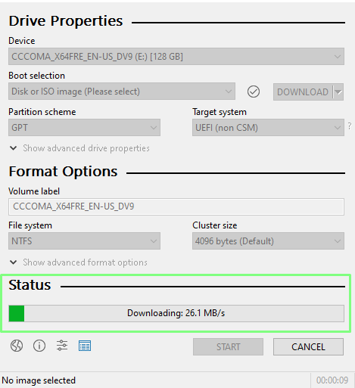This screenshot has height=388, width=355.
Task: Click the Downloading progress bar
Action: 176,313
